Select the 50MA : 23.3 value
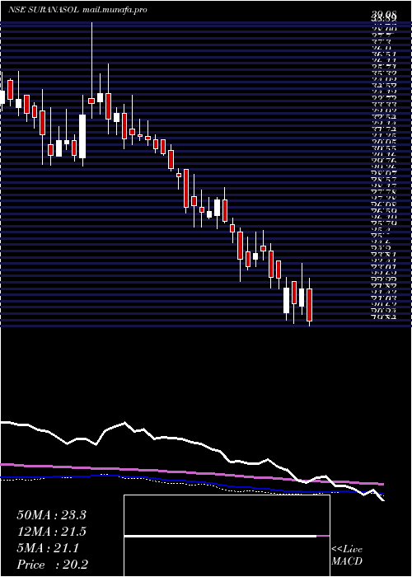 click(x=51, y=515)
